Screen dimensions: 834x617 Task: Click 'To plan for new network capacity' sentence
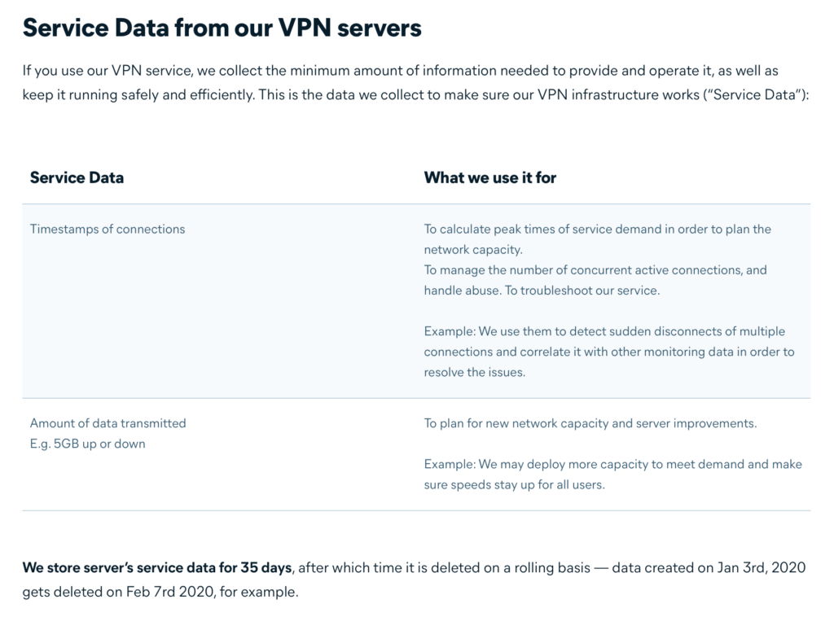[590, 423]
